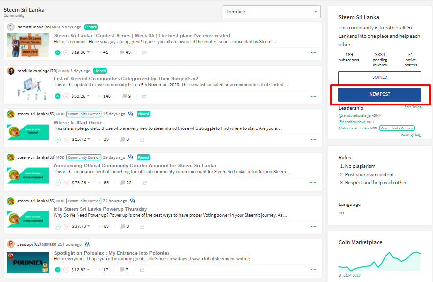Open comments on Spotlight on Poloniex post
The height and width of the screenshot is (282, 433).
coord(124,270)
